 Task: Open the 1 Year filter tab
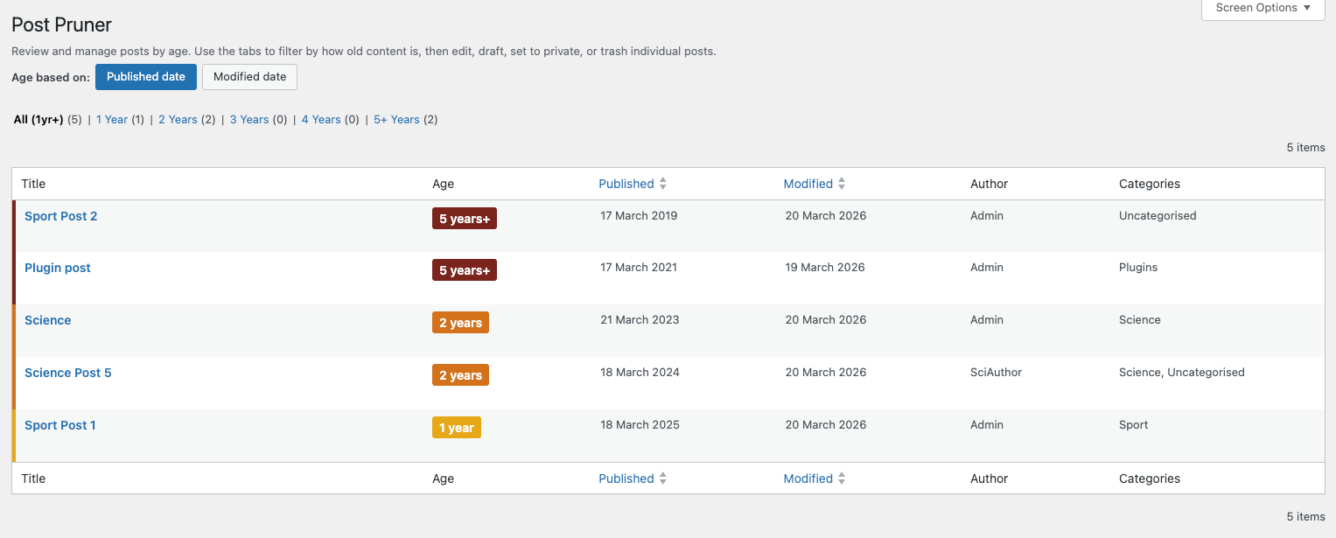(x=112, y=120)
